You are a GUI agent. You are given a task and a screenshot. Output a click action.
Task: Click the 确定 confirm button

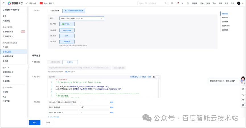[35, 123]
